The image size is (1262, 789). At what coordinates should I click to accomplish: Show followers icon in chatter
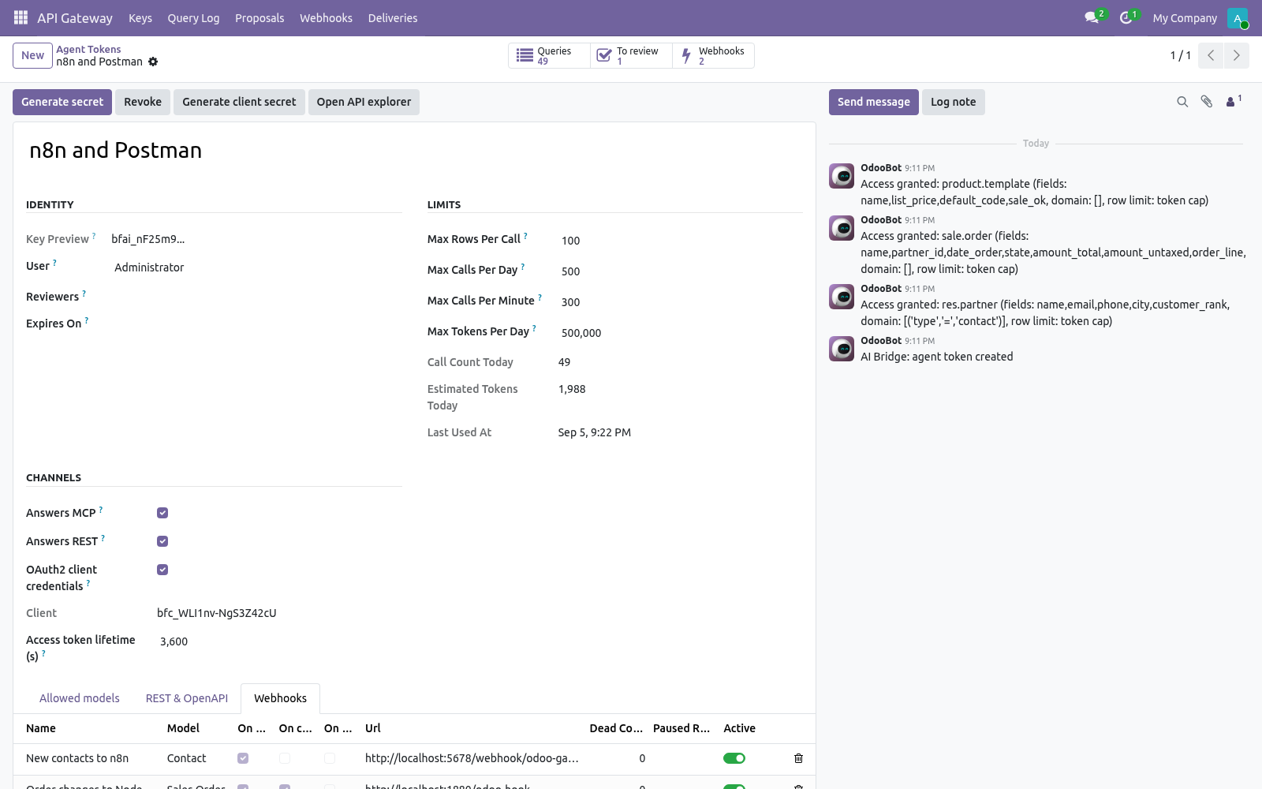point(1234,101)
